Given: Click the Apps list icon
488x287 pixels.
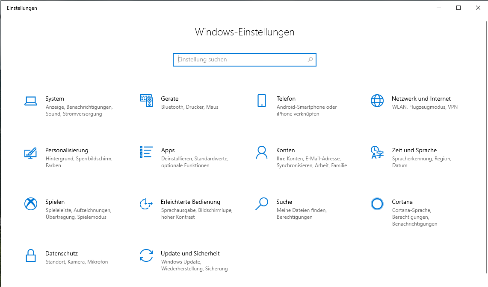Looking at the screenshot, I should (x=146, y=152).
